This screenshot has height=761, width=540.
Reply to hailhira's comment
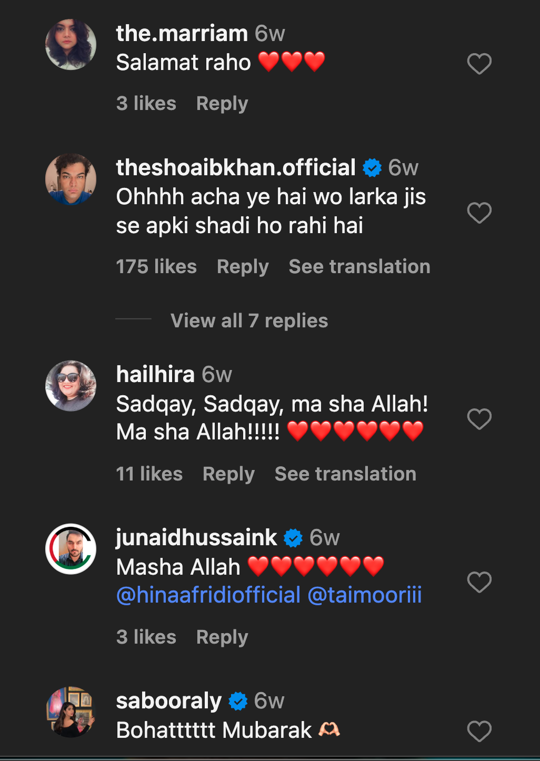228,474
